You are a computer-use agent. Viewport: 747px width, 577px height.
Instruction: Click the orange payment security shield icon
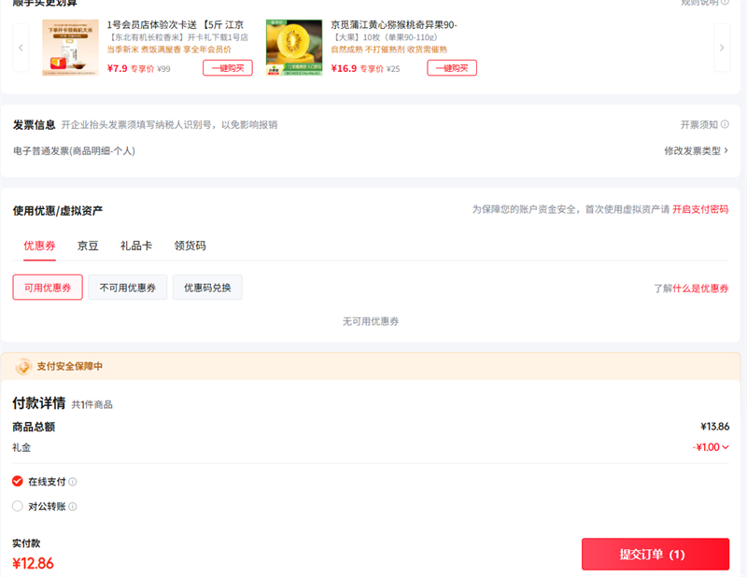(23, 367)
